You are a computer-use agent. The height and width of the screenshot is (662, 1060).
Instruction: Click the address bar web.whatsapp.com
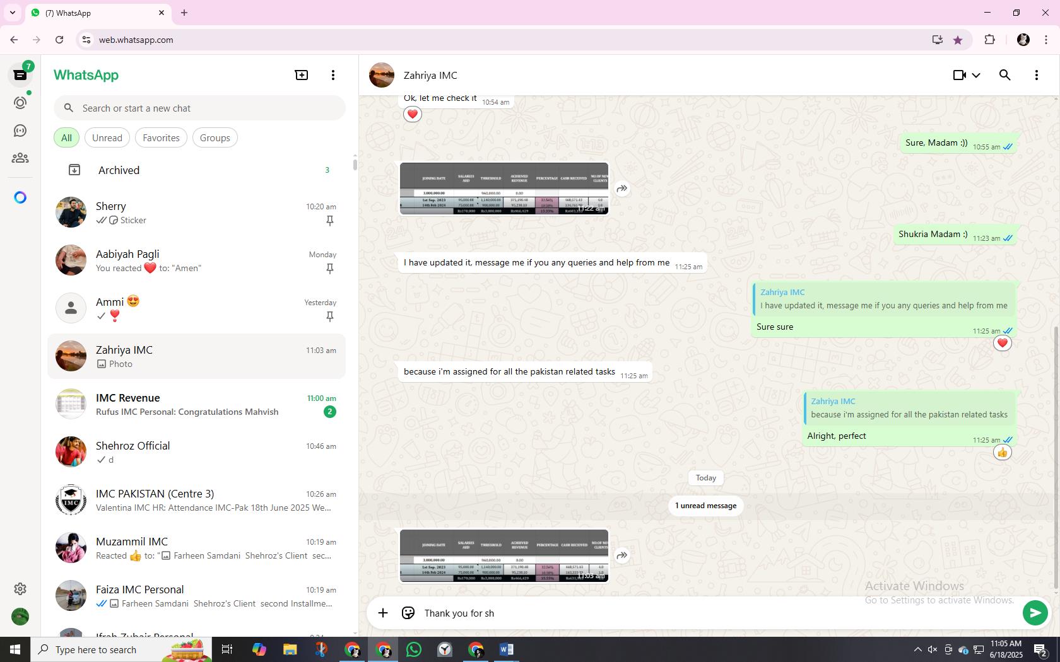pyautogui.click(x=505, y=40)
